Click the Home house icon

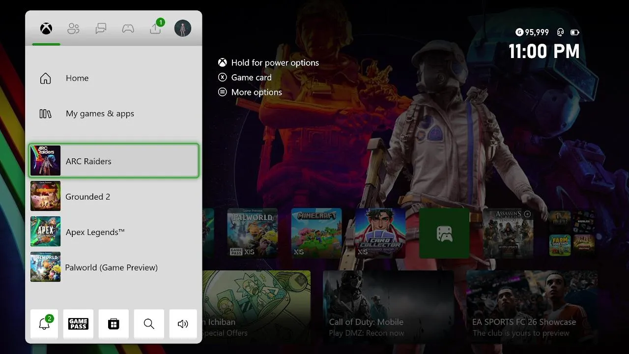click(x=45, y=78)
